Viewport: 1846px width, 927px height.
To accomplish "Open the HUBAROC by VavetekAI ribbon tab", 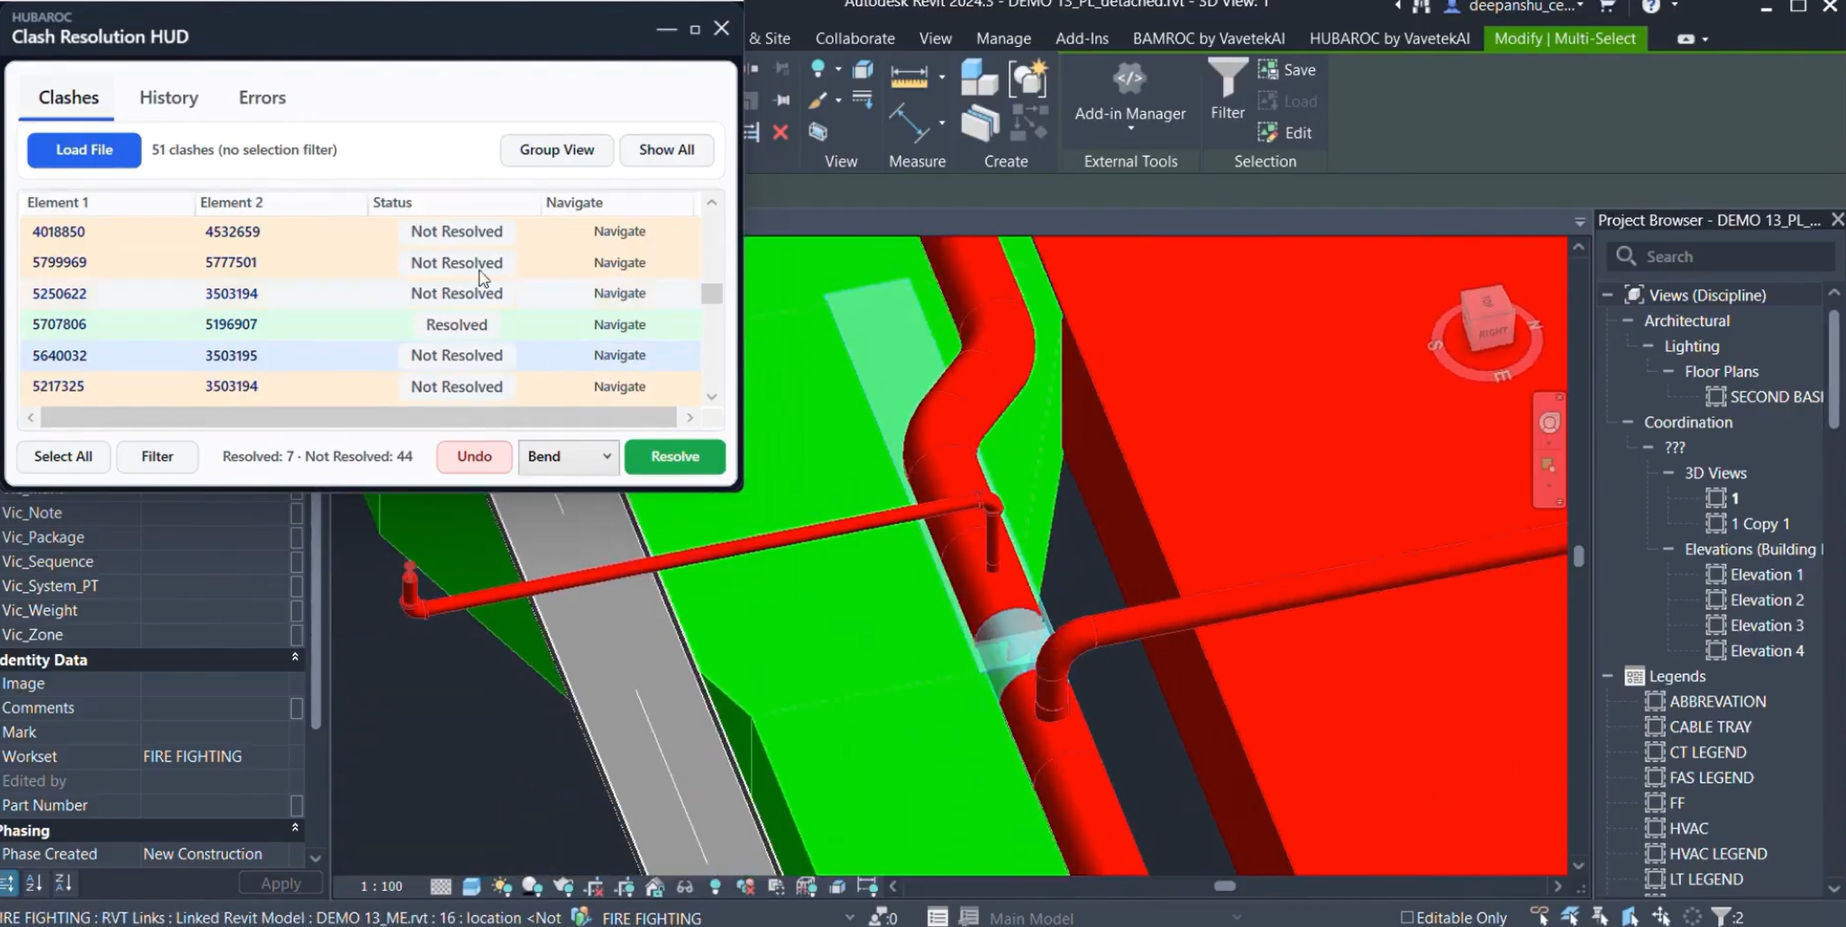I will pos(1389,39).
